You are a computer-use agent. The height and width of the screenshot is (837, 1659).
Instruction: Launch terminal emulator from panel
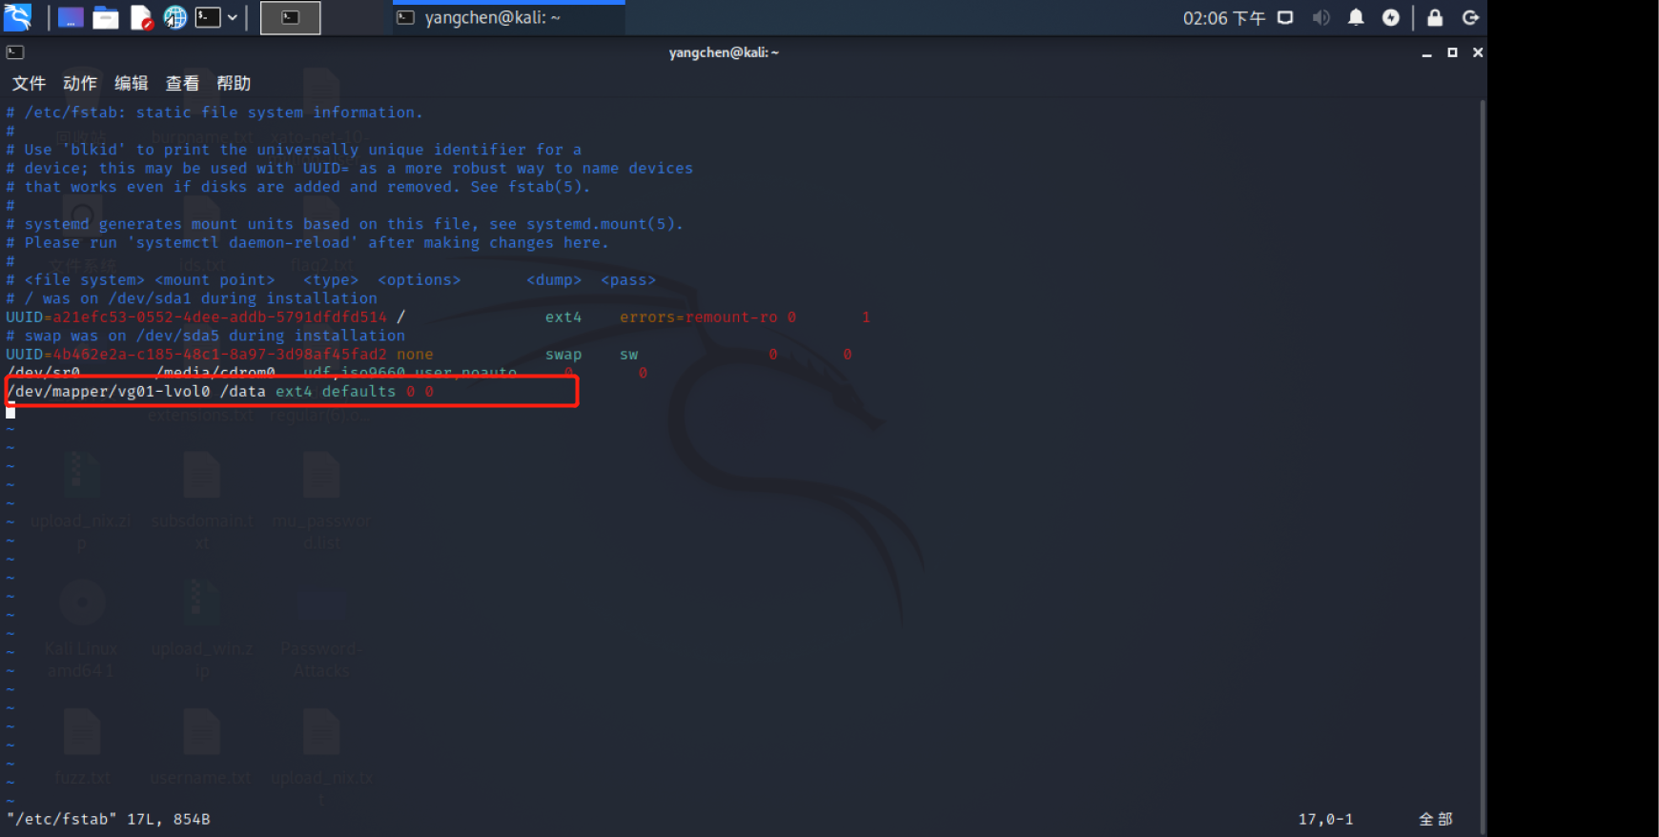[208, 17]
